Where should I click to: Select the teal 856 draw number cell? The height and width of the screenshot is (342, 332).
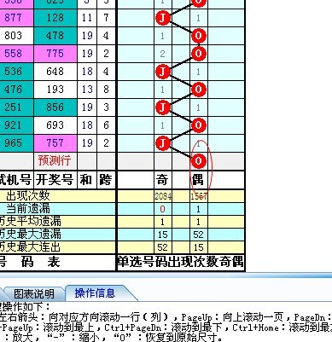pyautogui.click(x=55, y=107)
